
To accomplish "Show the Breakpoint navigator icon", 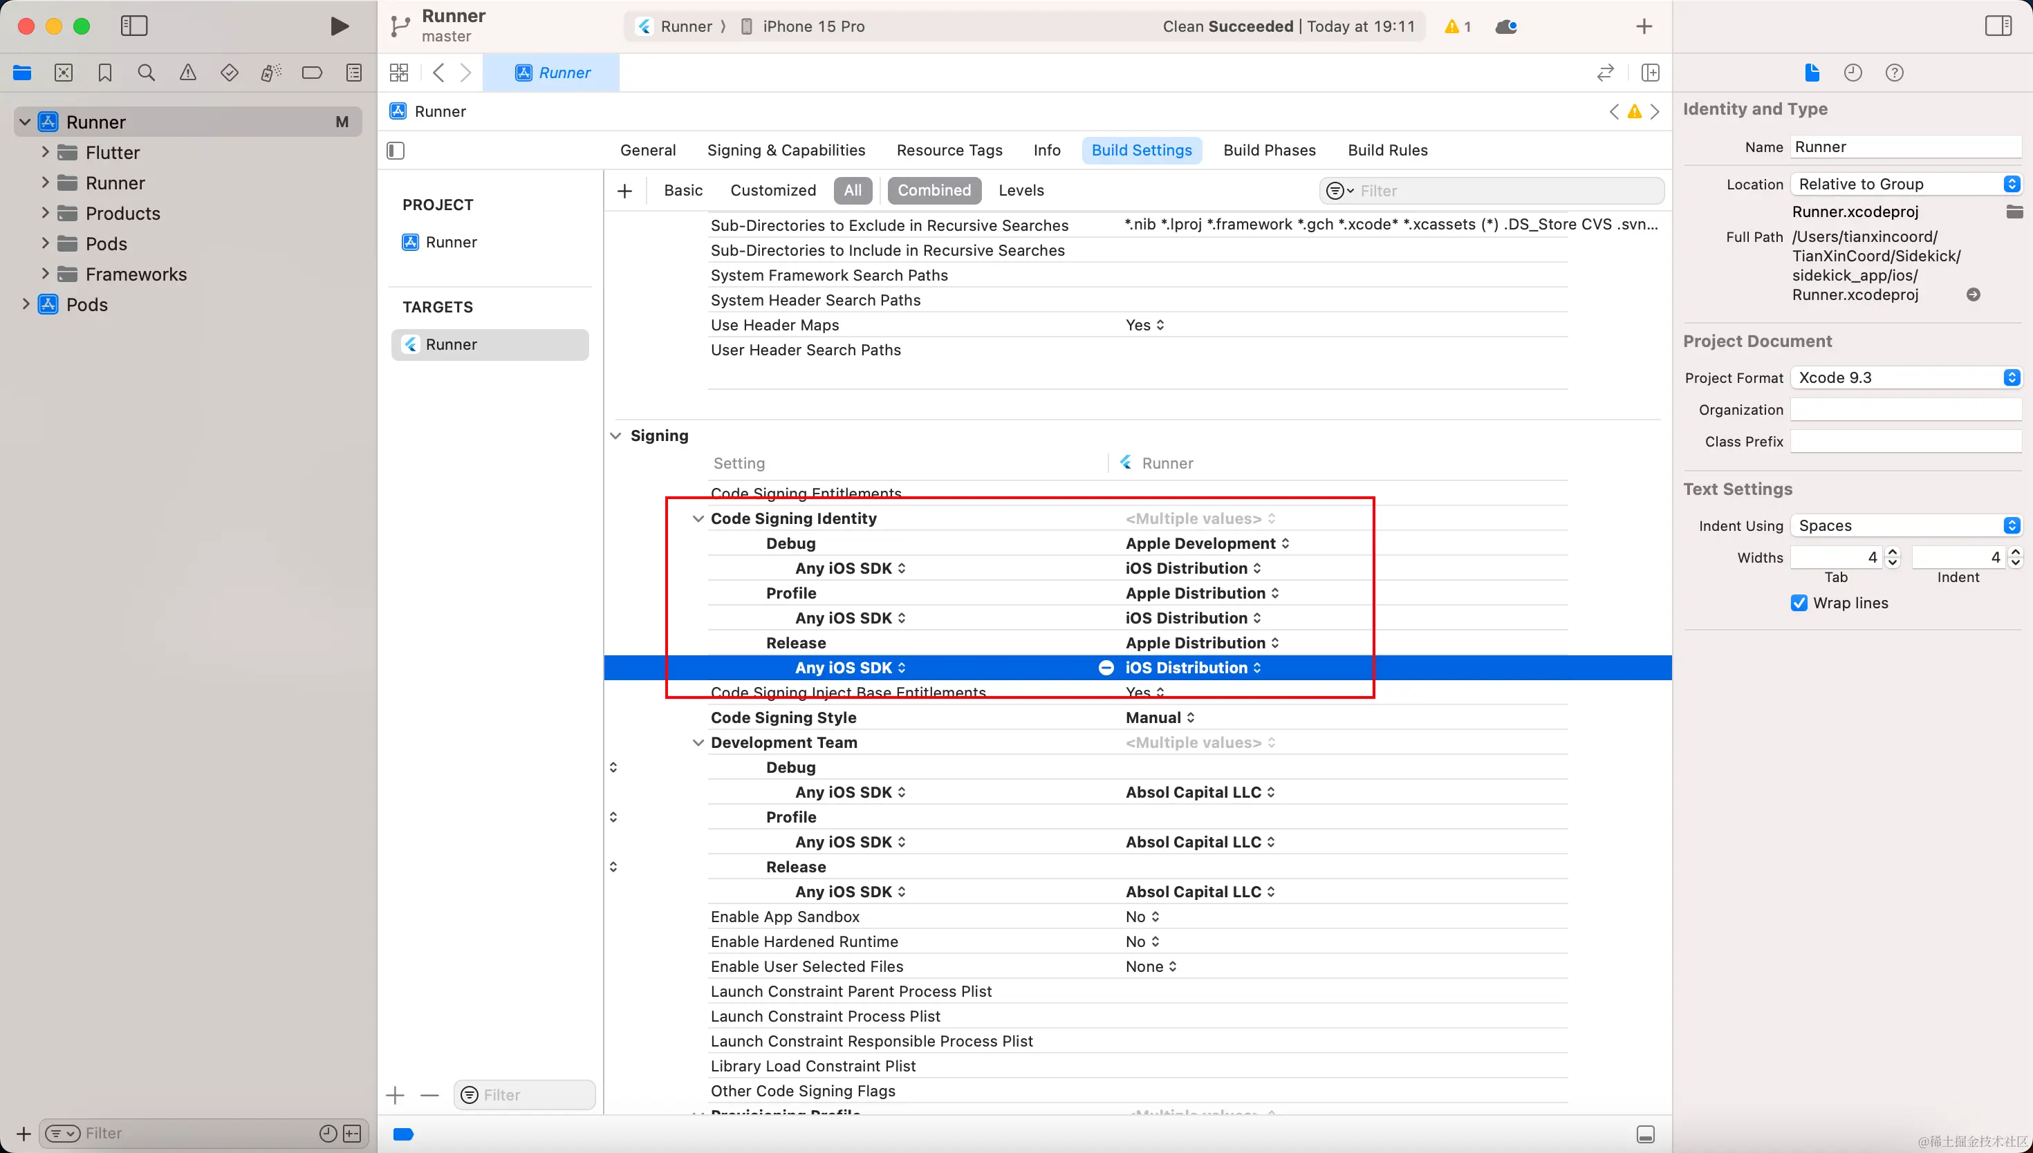I will pyautogui.click(x=312, y=73).
